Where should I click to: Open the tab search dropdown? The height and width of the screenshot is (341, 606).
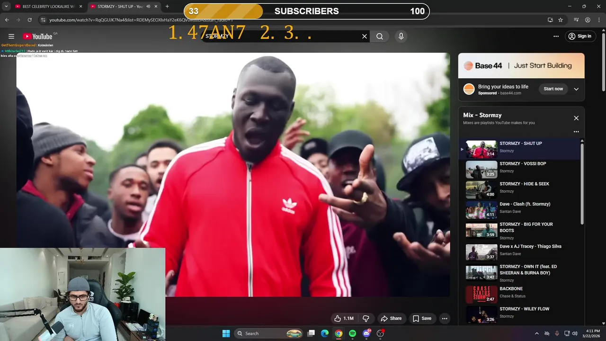click(x=6, y=7)
